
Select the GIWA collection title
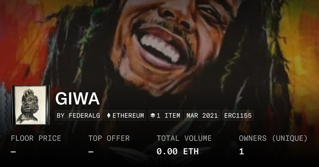pyautogui.click(x=77, y=99)
